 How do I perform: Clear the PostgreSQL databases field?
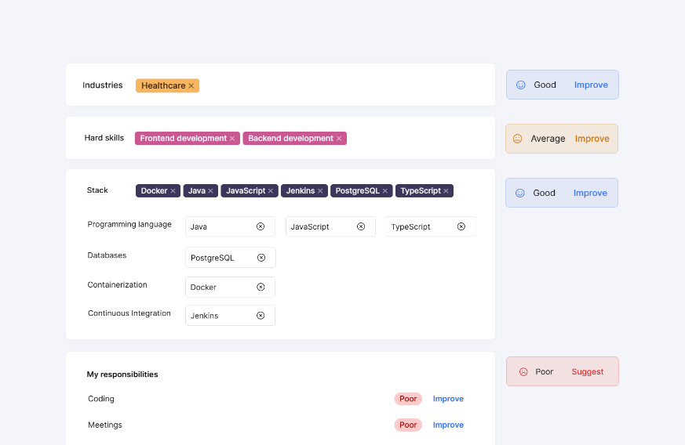[261, 258]
